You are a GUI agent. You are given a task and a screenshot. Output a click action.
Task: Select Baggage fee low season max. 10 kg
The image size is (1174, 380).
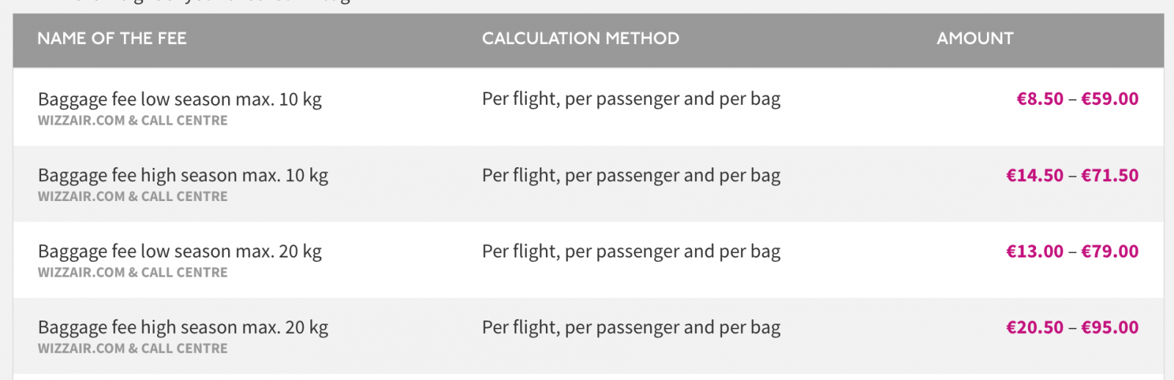pyautogui.click(x=180, y=100)
